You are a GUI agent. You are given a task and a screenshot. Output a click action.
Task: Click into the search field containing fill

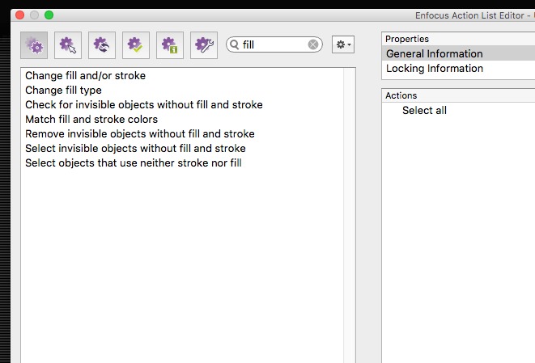(274, 44)
